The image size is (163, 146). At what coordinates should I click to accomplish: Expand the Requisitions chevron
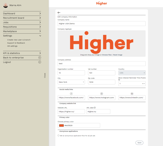40,27
